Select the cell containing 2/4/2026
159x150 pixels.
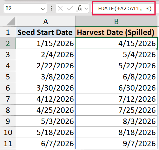[46, 54]
